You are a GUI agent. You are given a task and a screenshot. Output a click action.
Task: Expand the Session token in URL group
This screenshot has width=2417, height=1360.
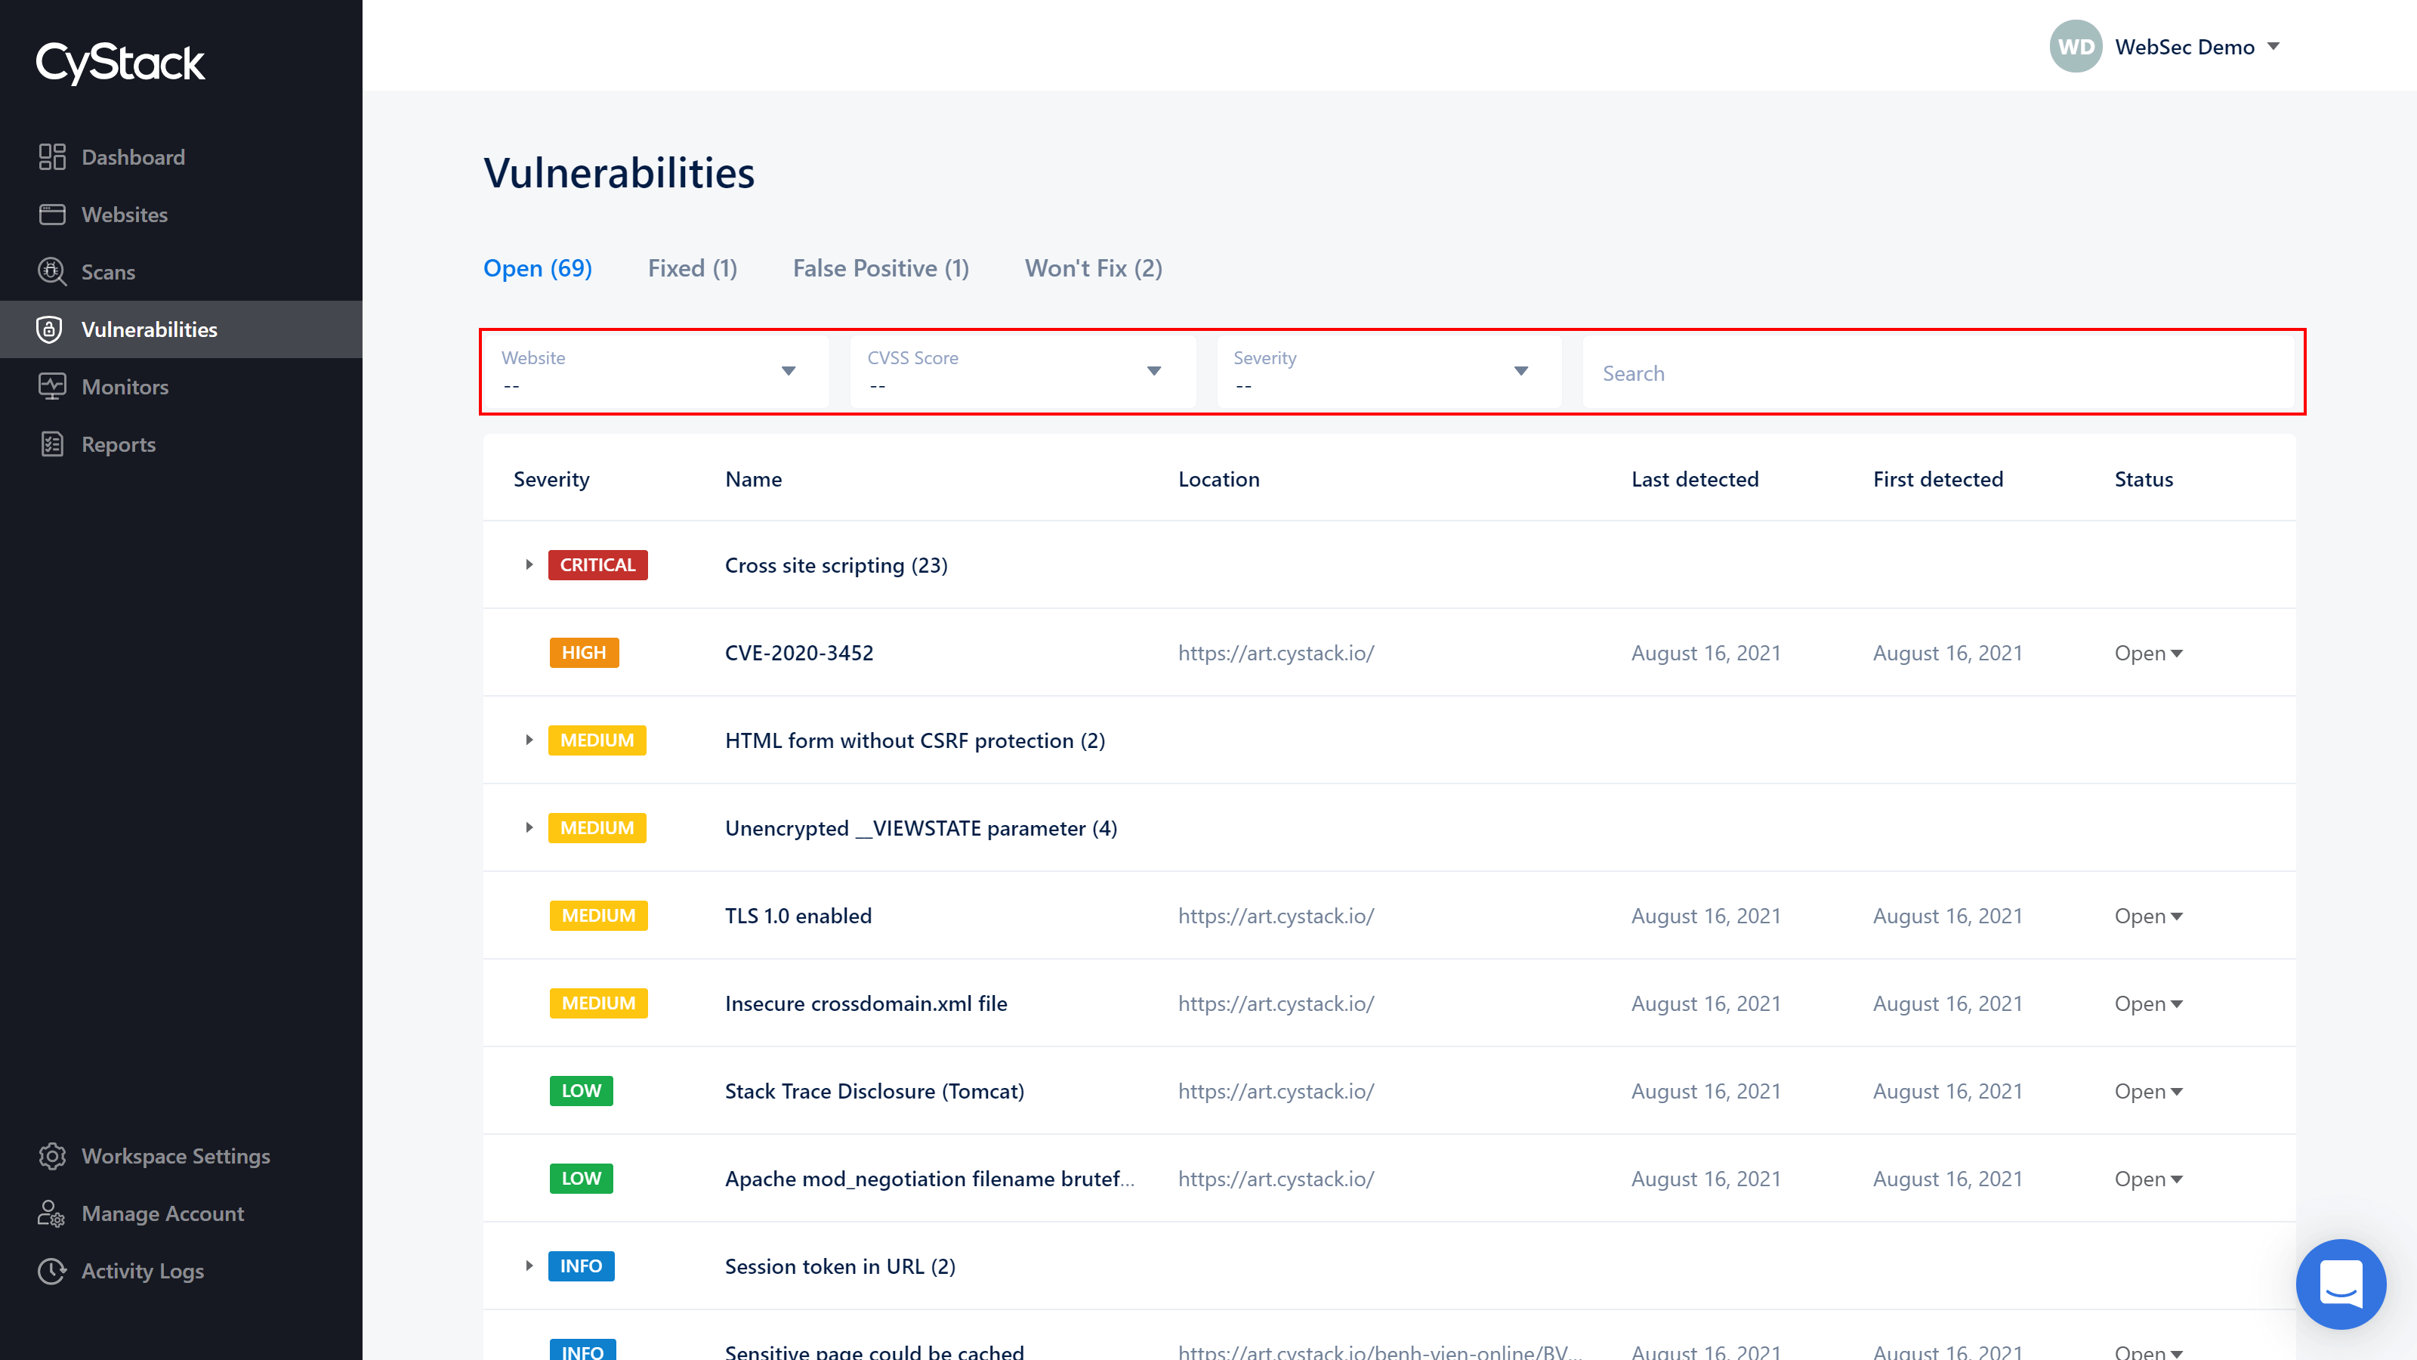[x=529, y=1266]
